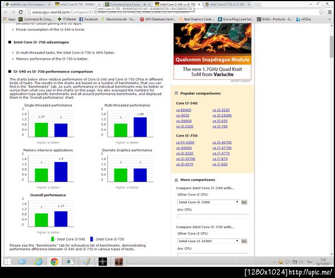This screenshot has height=278, width=335.
Task: Click Go next to Intel Core i5-2300
Action: (x=244, y=202)
